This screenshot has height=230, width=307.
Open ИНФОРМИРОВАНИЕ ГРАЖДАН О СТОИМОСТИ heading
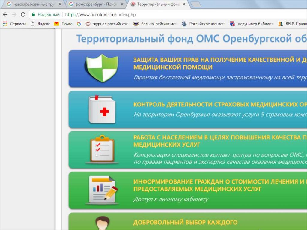tap(220, 185)
